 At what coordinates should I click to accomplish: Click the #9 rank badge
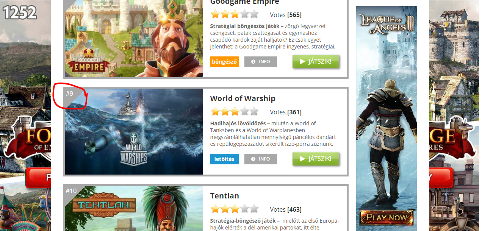(70, 93)
